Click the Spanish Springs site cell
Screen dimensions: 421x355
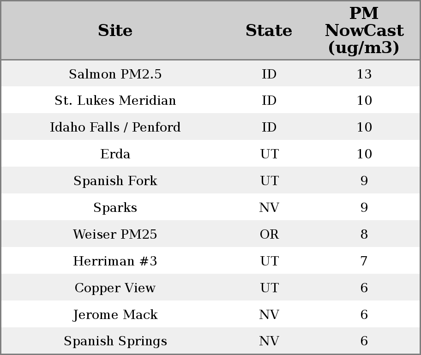(x=115, y=341)
